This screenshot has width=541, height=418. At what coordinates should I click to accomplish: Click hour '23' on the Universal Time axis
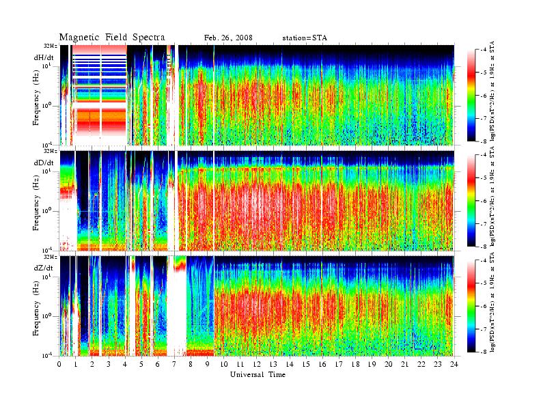(437, 365)
